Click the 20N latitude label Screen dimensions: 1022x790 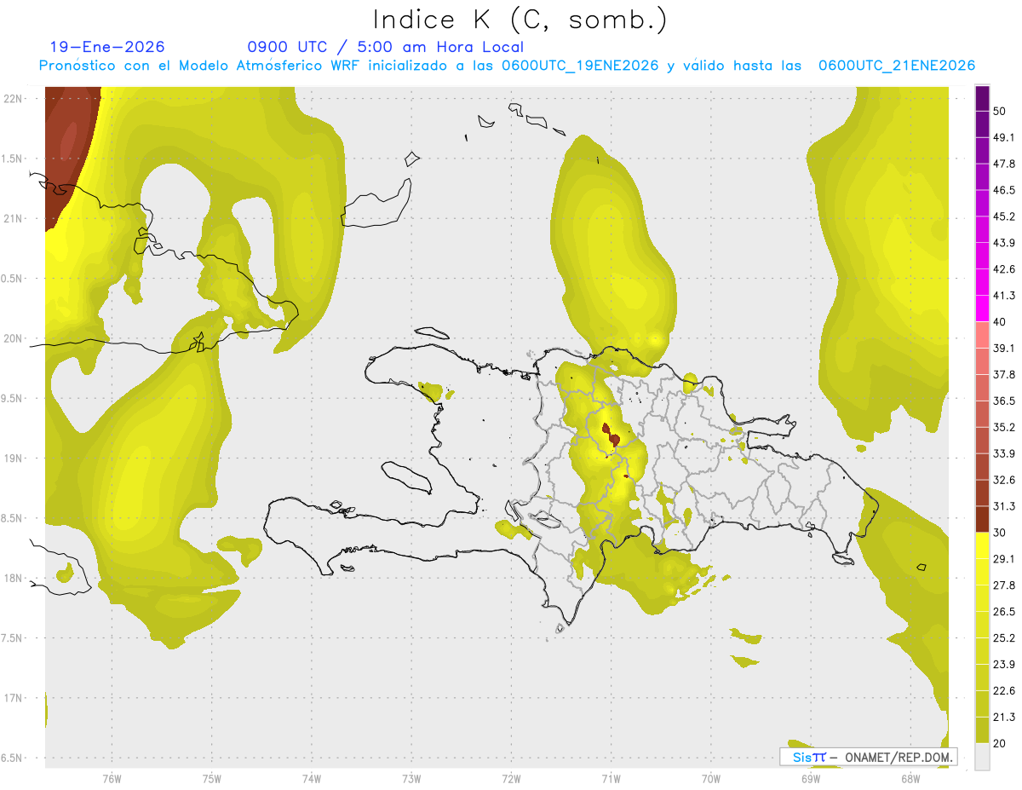14,338
